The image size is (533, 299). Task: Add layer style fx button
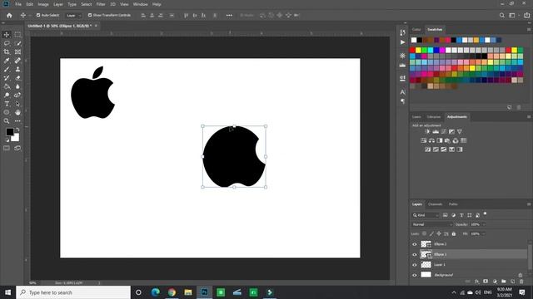click(x=476, y=282)
